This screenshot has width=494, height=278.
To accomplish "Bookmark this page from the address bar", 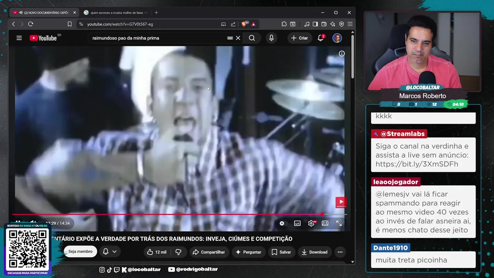I will 69,24.
